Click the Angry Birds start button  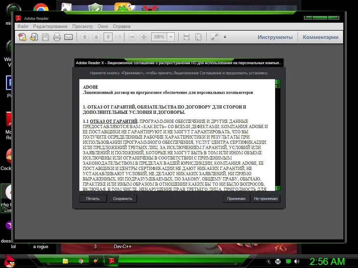[9, 261]
